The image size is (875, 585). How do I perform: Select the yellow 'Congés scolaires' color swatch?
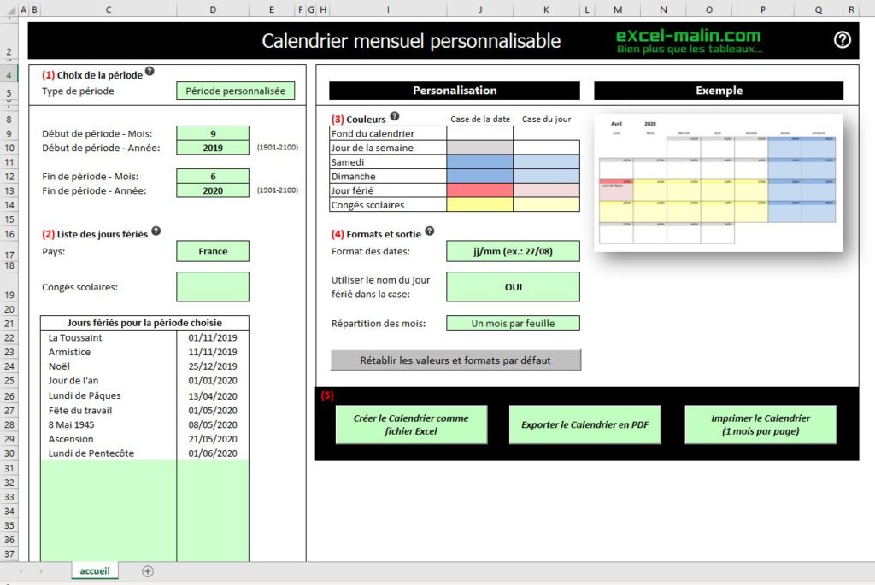pyautogui.click(x=479, y=204)
